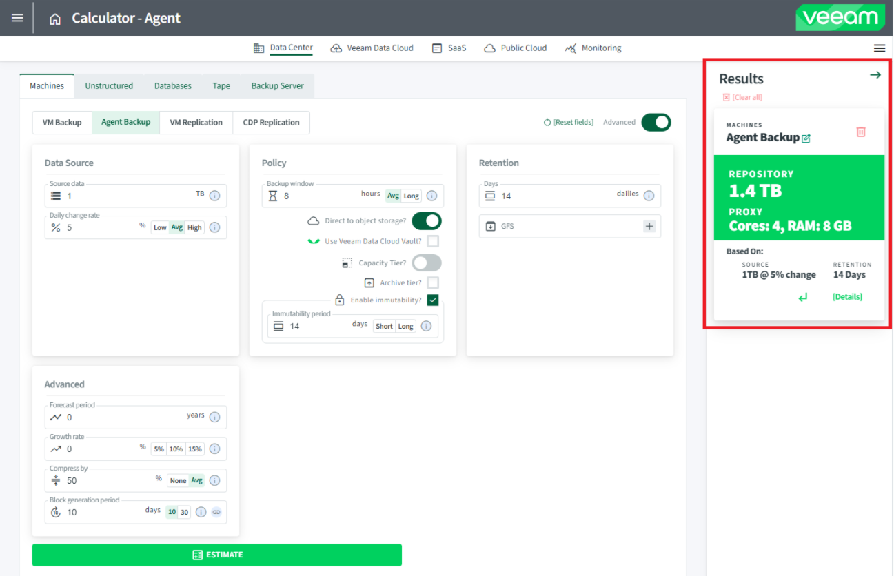
Task: Open the Monitoring section
Action: (x=593, y=48)
